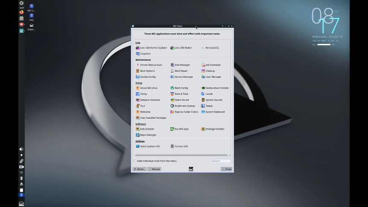Image resolution: width=368 pixels, height=207 pixels.
Task: Launch Boot Repair
Action: pyautogui.click(x=179, y=71)
